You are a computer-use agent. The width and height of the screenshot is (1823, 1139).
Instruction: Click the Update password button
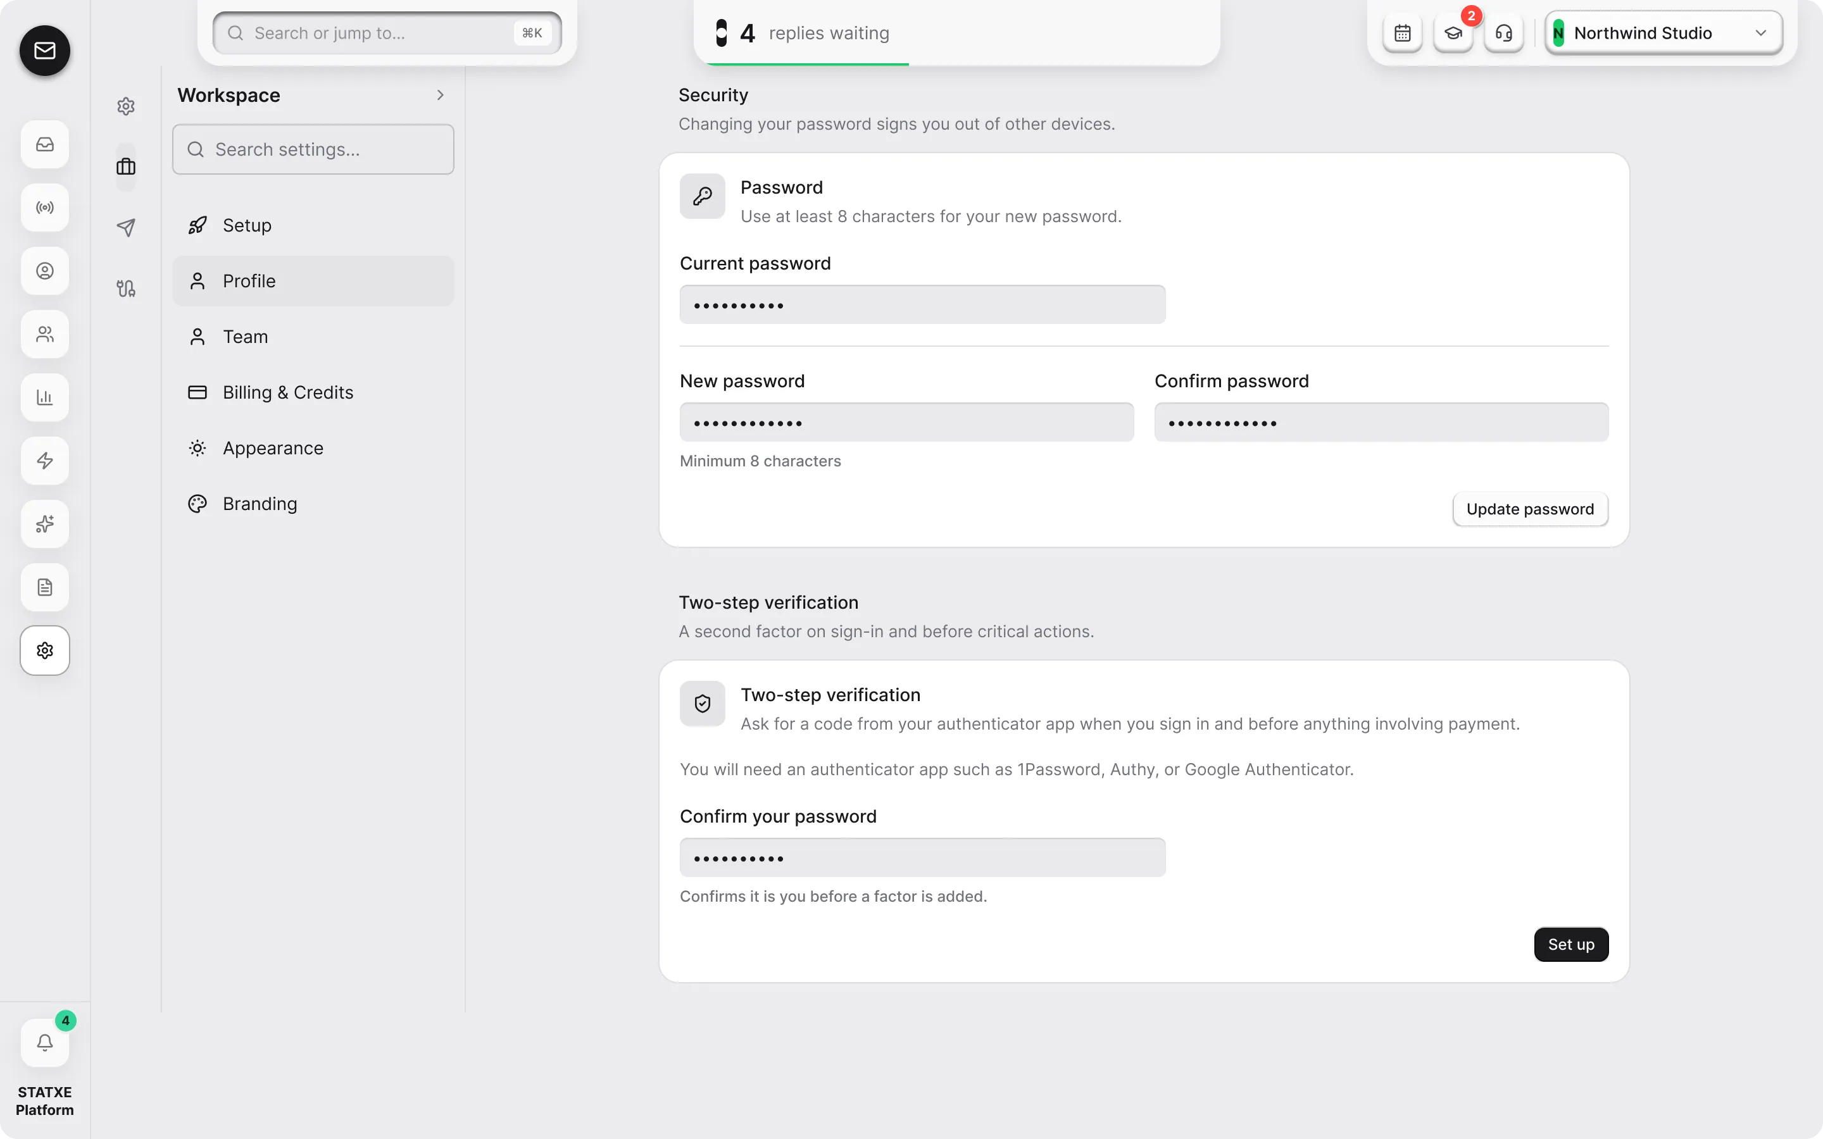pyautogui.click(x=1530, y=509)
